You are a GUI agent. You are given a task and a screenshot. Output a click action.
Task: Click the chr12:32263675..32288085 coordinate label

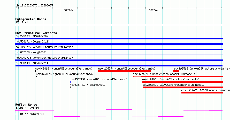coord(34,6)
